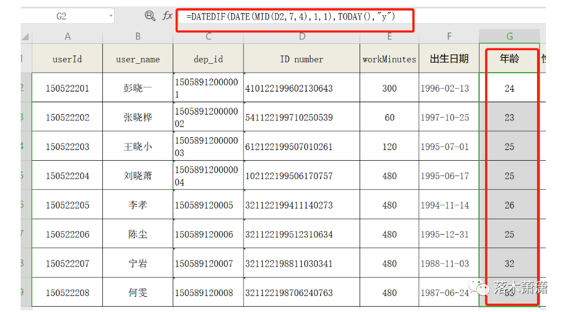The height and width of the screenshot is (312, 566).
Task: Select ID number 321122198811030341
Action: point(302,263)
